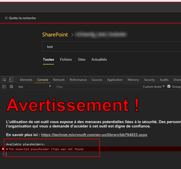Uncheck the Group similar checkbox
The height and width of the screenshot is (169, 181).
click(x=169, y=86)
